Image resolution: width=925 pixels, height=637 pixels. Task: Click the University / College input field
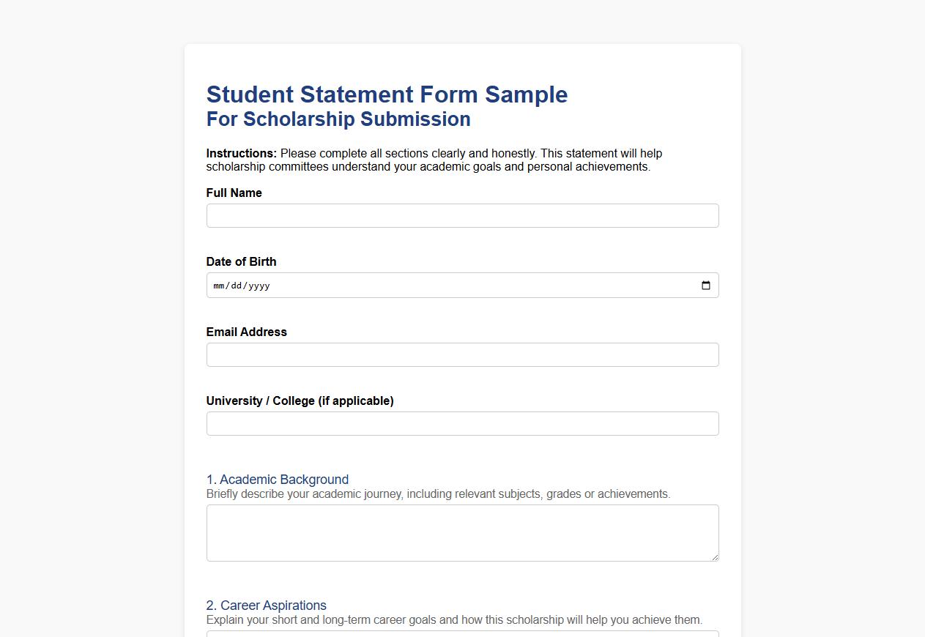(462, 423)
